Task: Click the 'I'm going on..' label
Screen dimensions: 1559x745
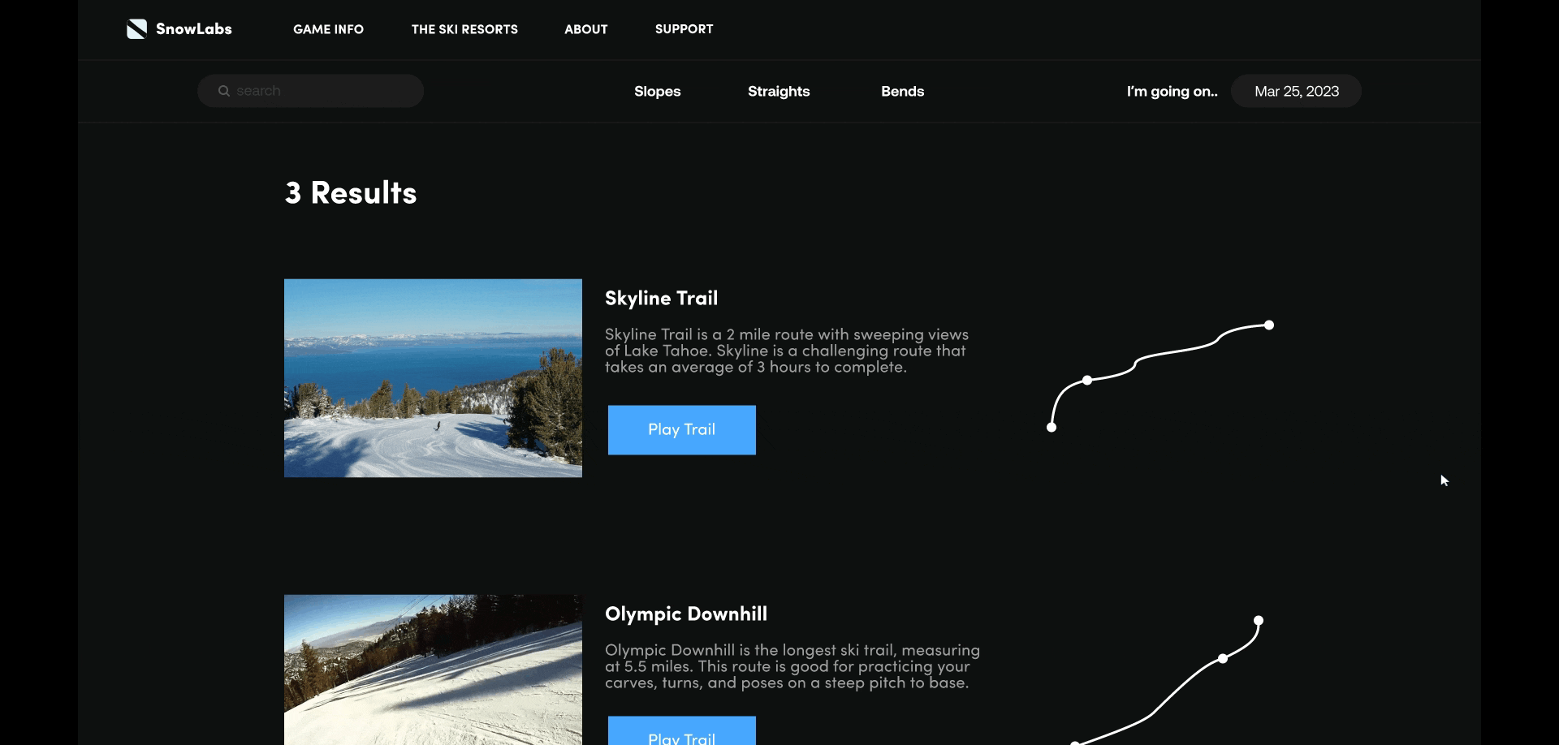Action: pyautogui.click(x=1172, y=91)
